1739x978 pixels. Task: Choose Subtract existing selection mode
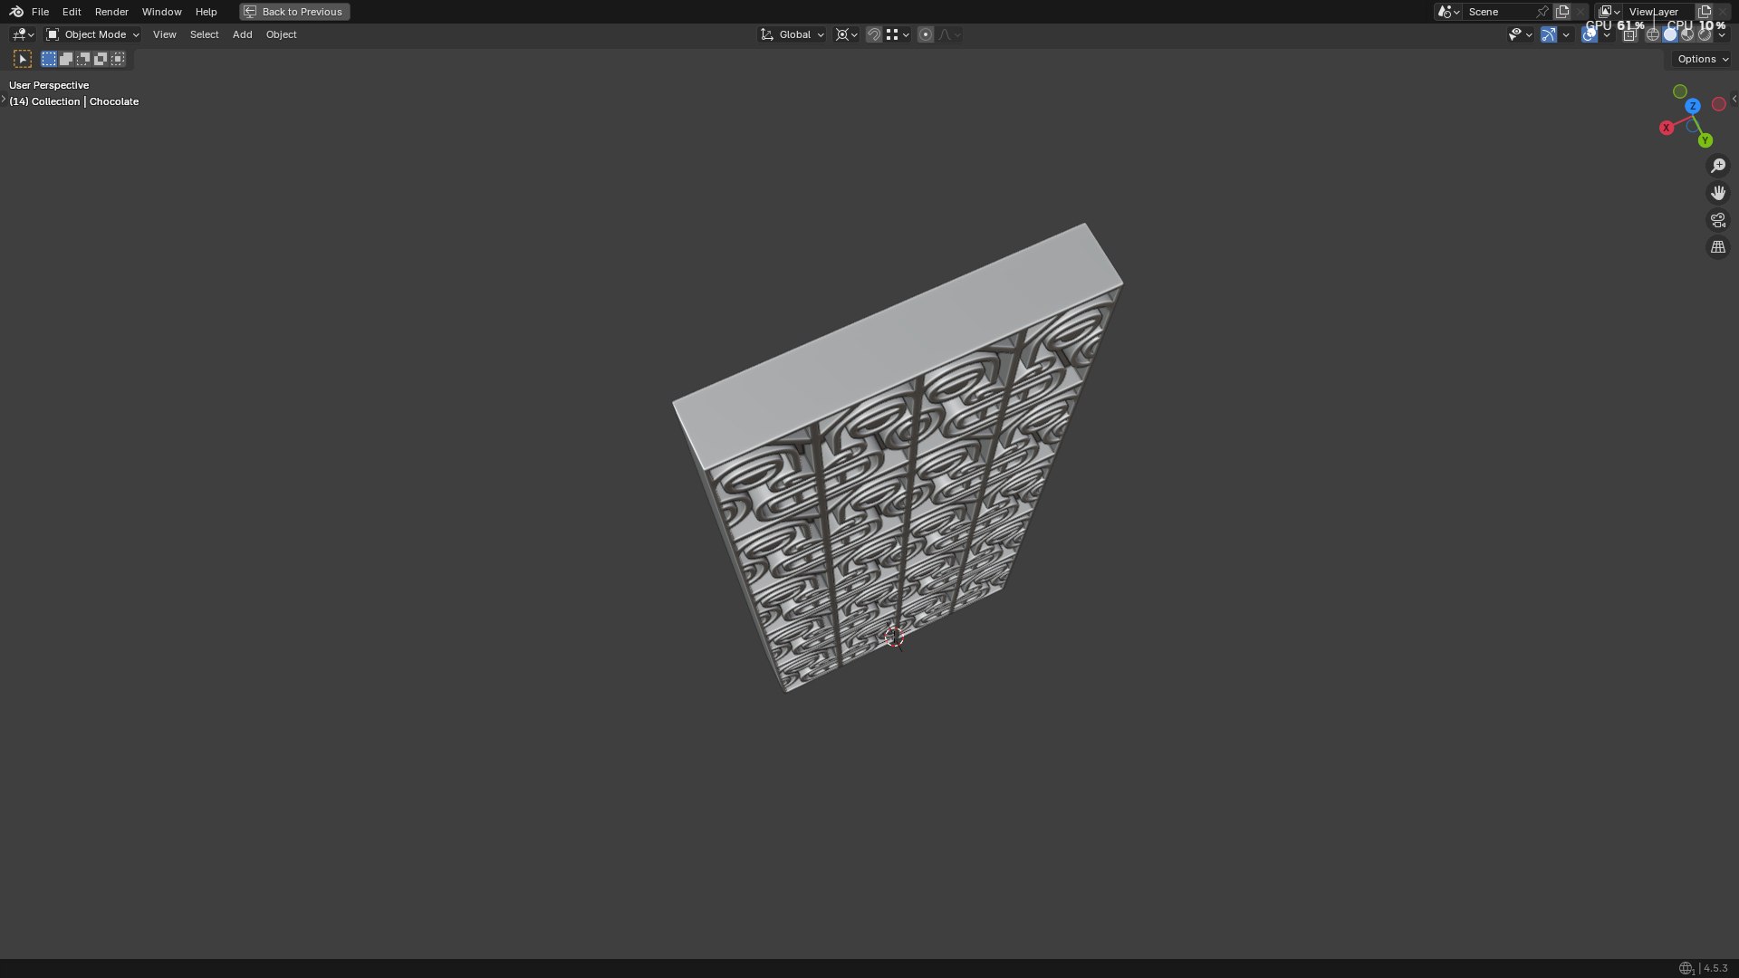tap(83, 59)
